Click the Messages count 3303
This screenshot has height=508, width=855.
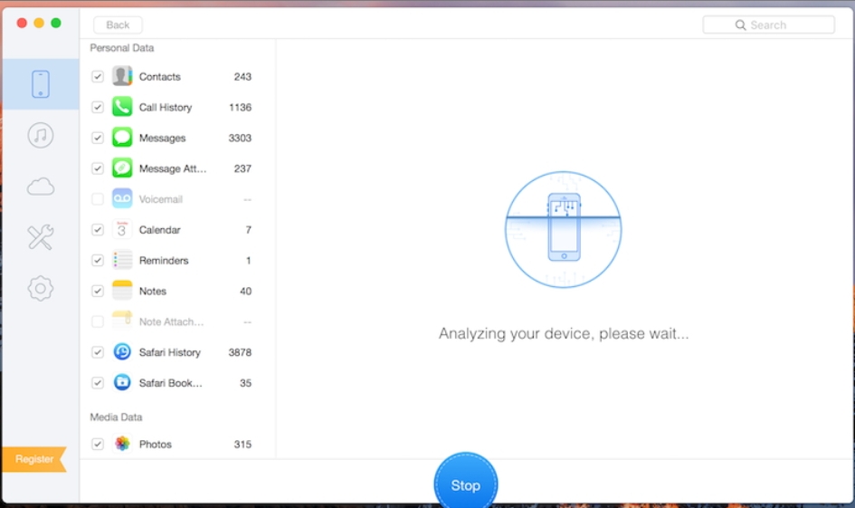click(240, 138)
